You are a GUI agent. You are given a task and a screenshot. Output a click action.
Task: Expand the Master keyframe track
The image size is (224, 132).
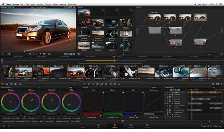(173, 92)
